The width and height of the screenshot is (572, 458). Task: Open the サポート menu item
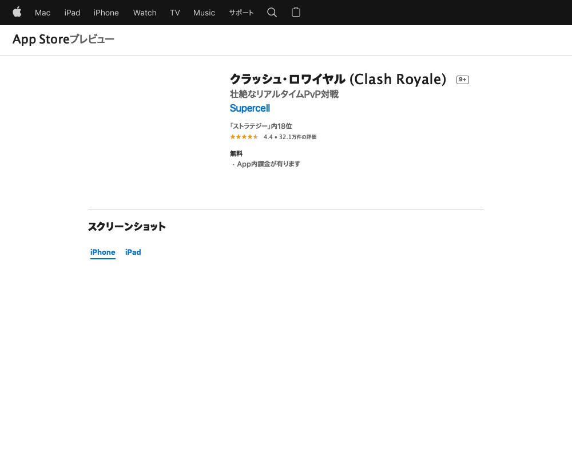[x=241, y=13]
